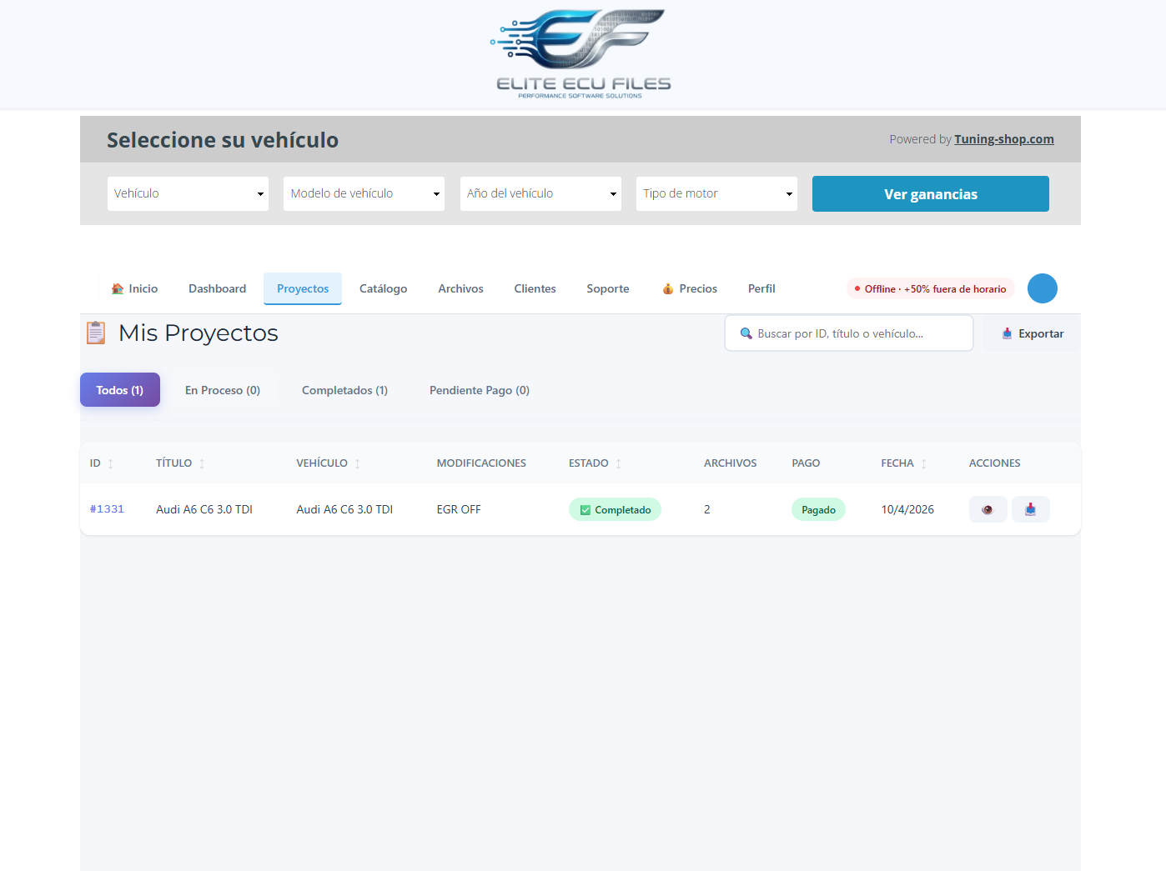Viewport: 1166px width, 871px height.
Task: Show En Proceso (0) projects
Action: (223, 390)
